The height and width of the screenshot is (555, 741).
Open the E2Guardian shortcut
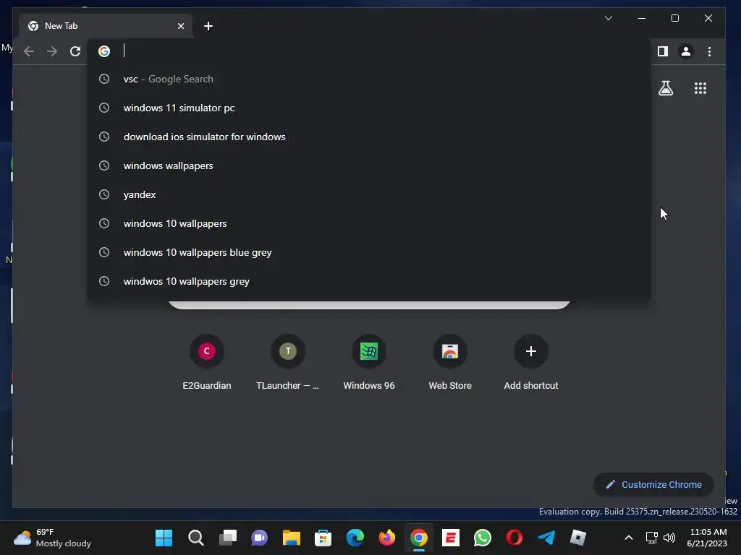pyautogui.click(x=206, y=362)
